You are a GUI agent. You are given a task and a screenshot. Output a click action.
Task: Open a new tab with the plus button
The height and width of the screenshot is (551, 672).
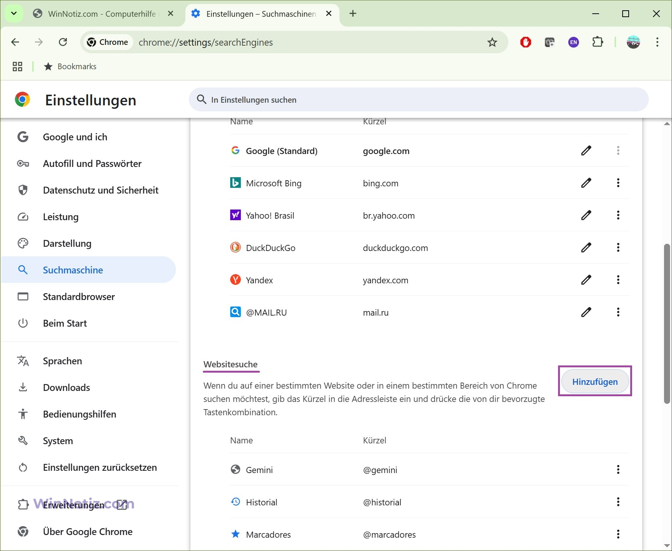(x=353, y=13)
